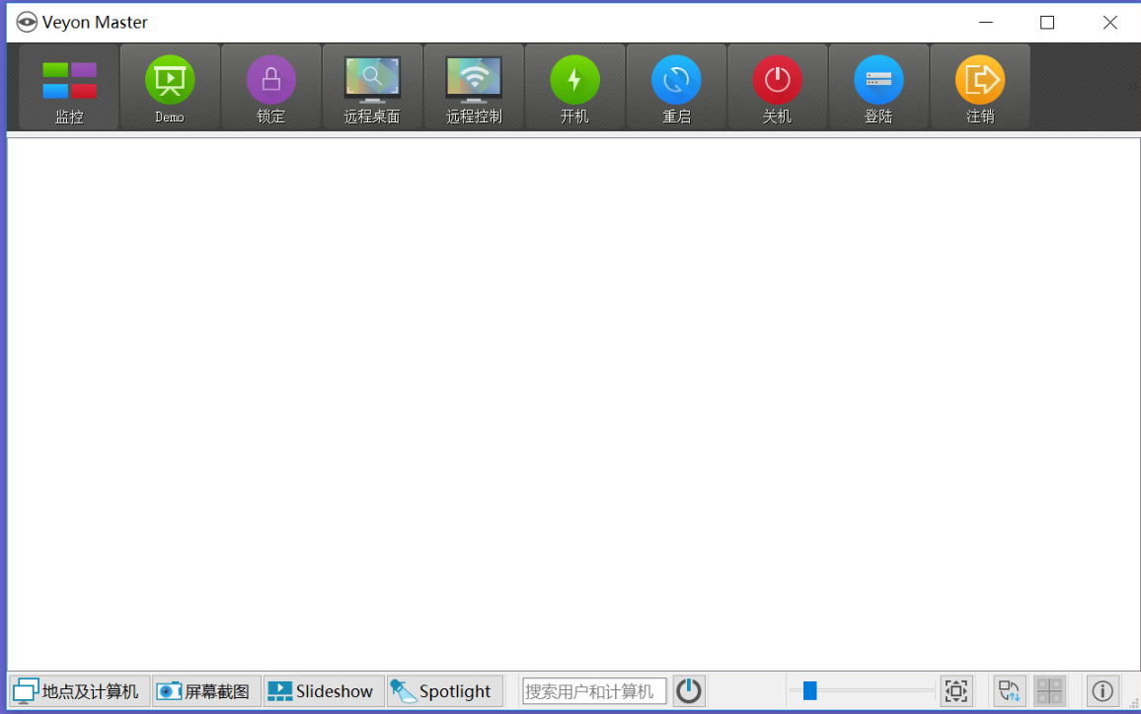Log off users with 注销
The image size is (1141, 714).
pyautogui.click(x=979, y=87)
